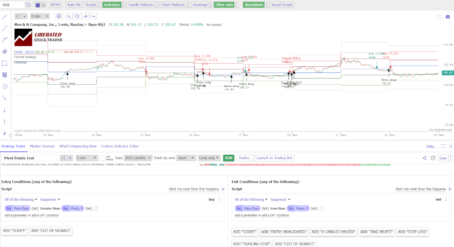Toggle logarithmic scale with the Log button
The height and width of the screenshot is (247, 454).
(x=93, y=16)
